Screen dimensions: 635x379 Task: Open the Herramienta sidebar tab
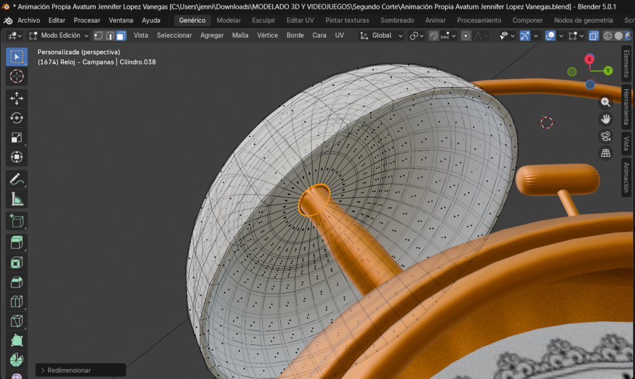[626, 107]
